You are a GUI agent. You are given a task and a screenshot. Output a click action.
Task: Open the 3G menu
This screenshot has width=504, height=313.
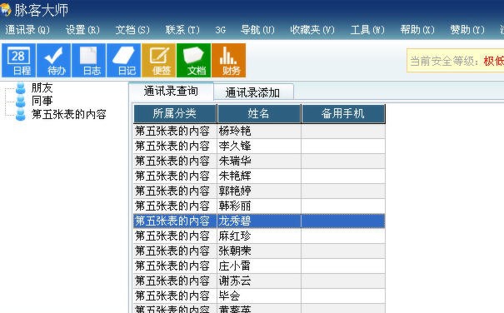point(221,30)
